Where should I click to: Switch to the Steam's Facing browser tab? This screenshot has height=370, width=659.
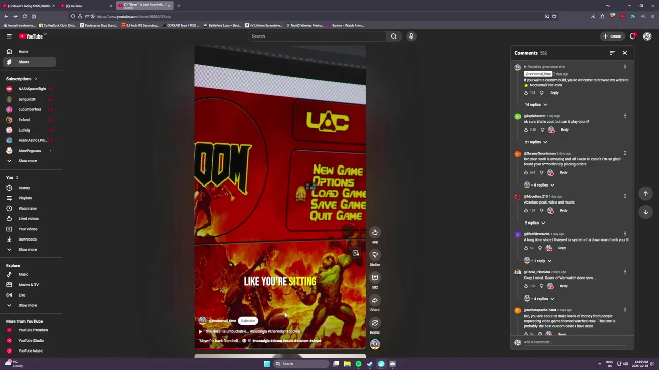28,6
